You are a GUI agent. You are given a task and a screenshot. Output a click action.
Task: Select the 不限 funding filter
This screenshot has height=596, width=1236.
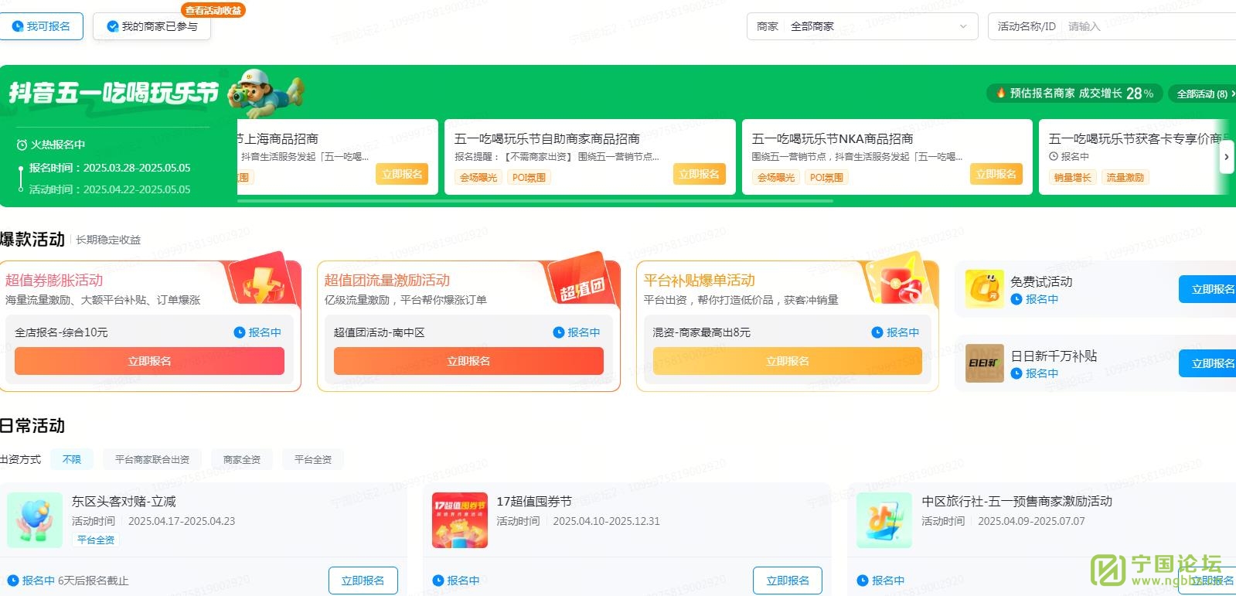click(x=72, y=459)
